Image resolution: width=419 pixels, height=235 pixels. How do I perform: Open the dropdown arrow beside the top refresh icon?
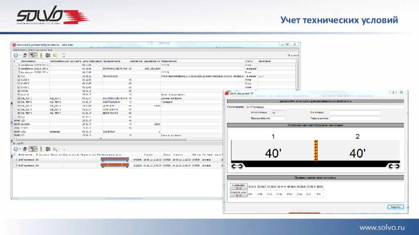click(x=20, y=55)
